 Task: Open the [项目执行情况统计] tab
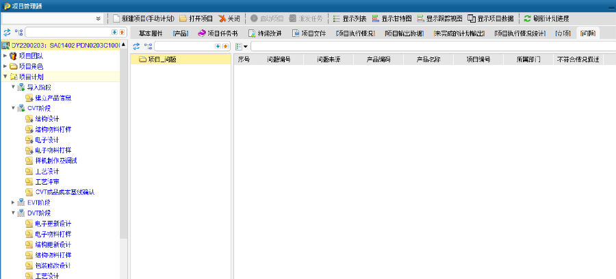click(520, 34)
